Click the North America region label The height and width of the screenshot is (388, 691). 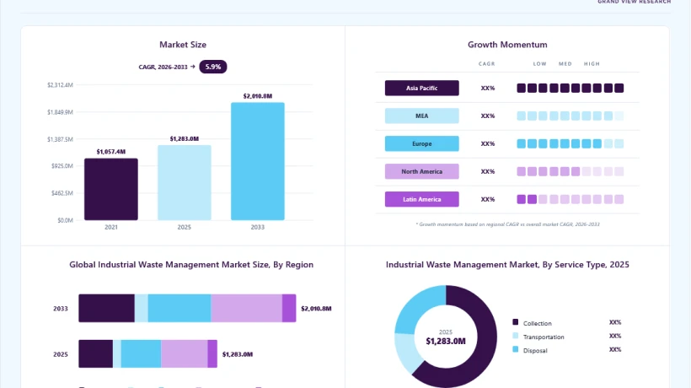421,171
